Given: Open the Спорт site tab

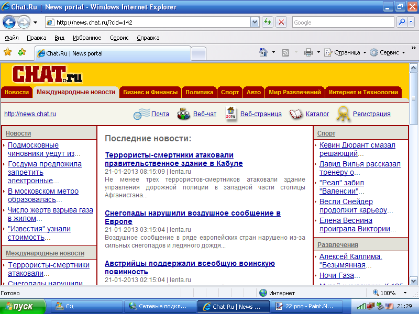Looking at the screenshot, I should click(x=230, y=92).
